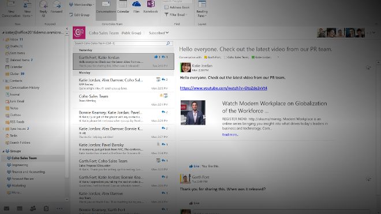Open the RSS Feeds folder
The image size is (381, 214).
tap(15, 122)
